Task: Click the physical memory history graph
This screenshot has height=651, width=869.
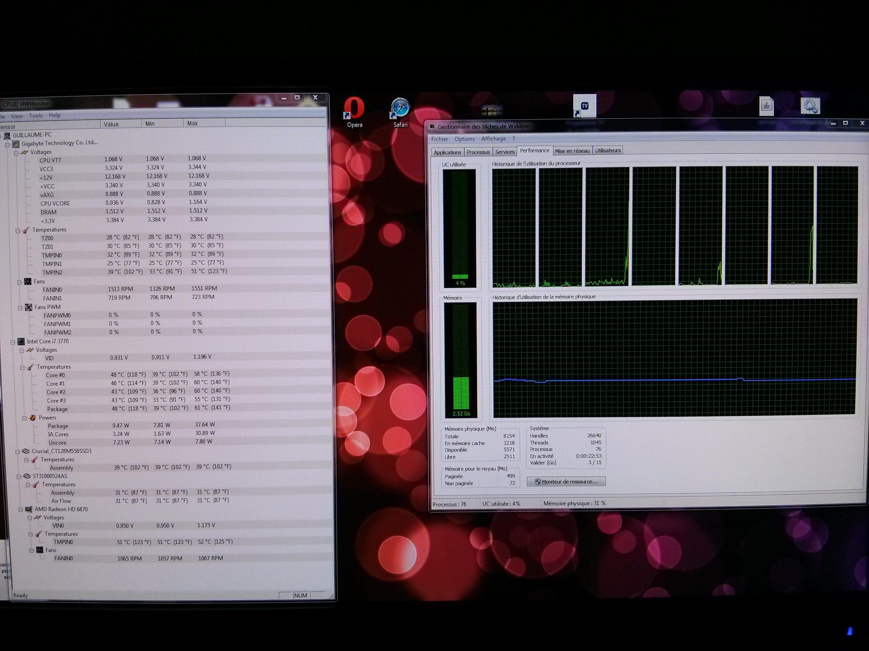Action: pos(675,358)
